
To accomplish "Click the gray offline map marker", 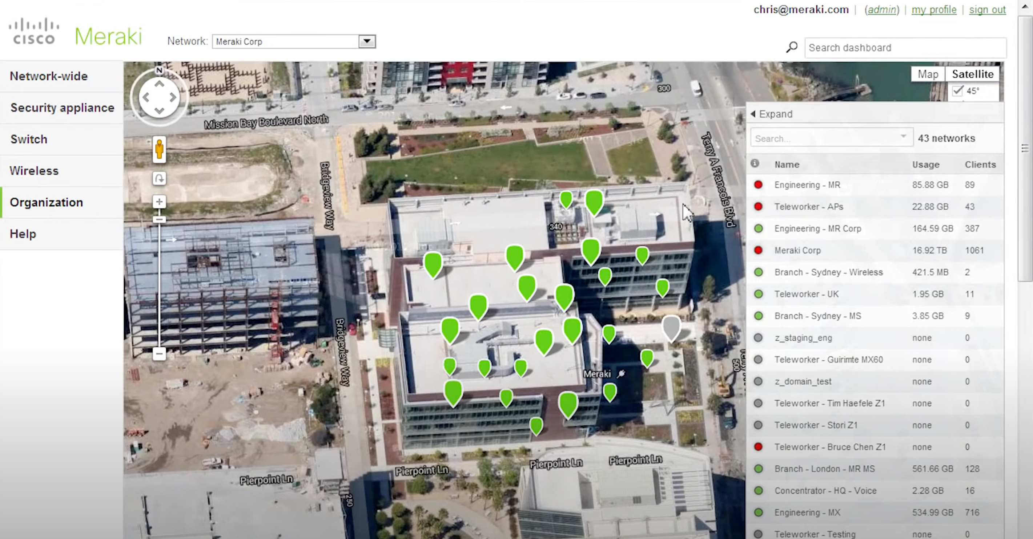I will coord(671,327).
